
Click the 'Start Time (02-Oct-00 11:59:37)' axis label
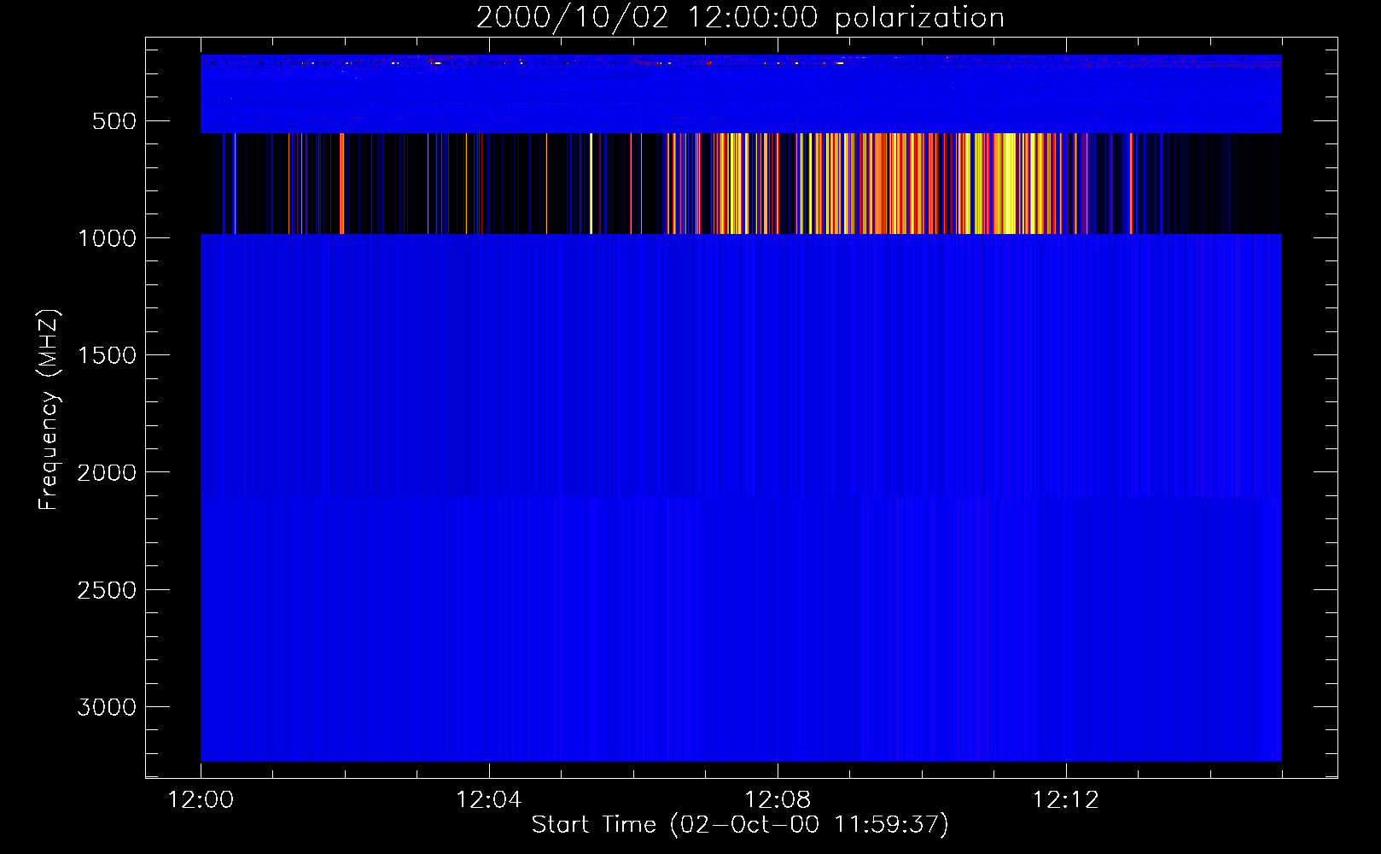(x=740, y=824)
